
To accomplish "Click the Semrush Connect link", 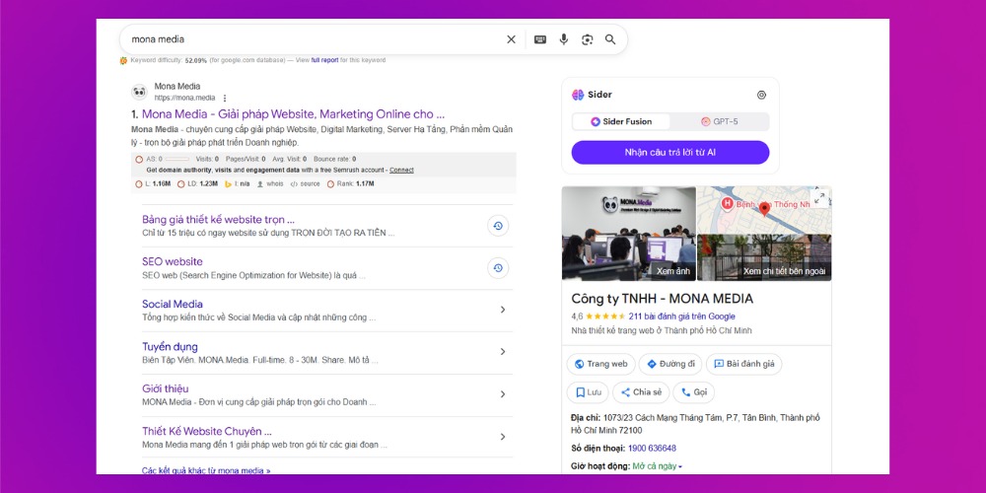I will [x=401, y=171].
